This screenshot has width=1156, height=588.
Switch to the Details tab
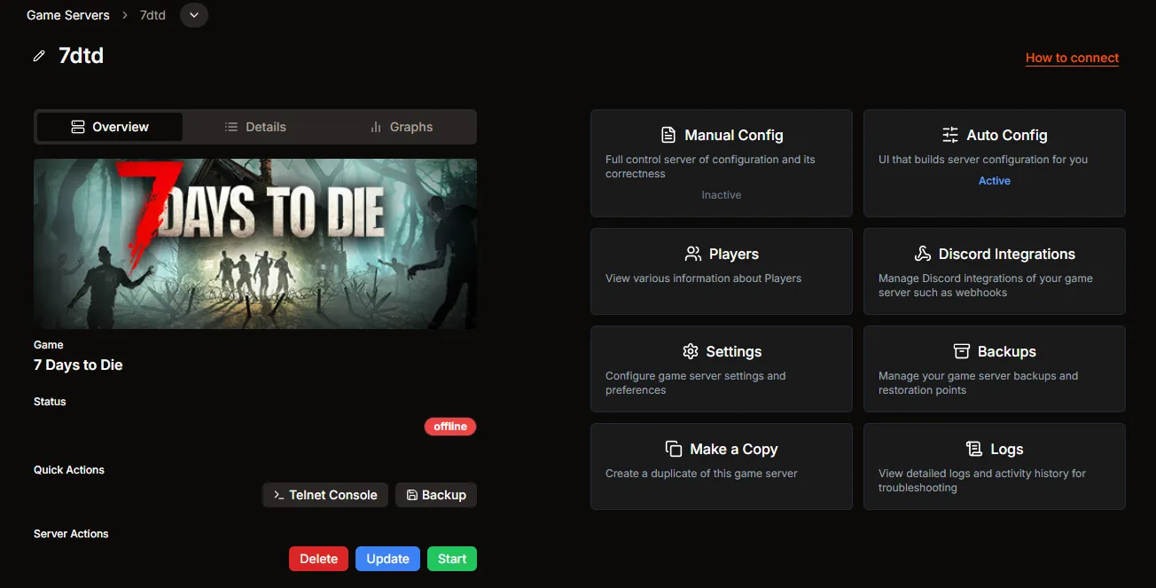pyautogui.click(x=255, y=126)
